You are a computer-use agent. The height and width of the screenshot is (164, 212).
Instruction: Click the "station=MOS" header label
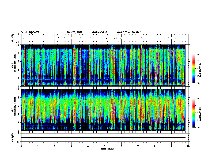click(100, 32)
